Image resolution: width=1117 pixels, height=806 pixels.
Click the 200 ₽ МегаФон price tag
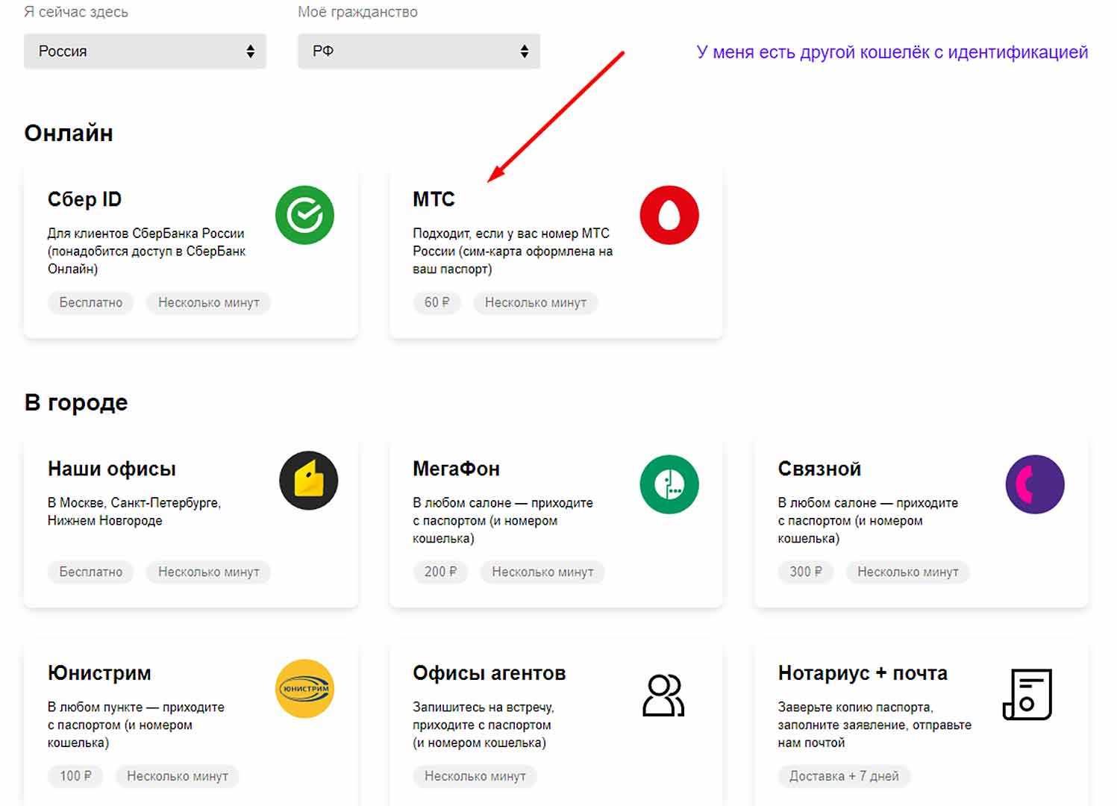[x=440, y=572]
